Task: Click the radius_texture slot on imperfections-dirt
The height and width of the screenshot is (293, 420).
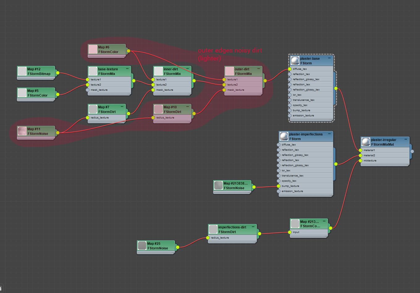Action: coord(232,238)
